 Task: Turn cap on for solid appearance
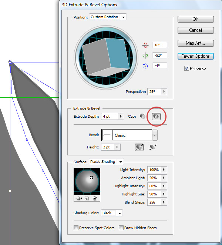(x=142, y=116)
